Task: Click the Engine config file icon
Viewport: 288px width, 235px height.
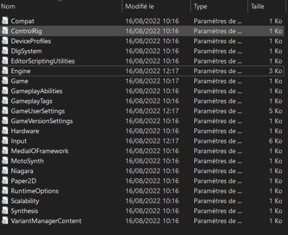Action: click(5, 71)
